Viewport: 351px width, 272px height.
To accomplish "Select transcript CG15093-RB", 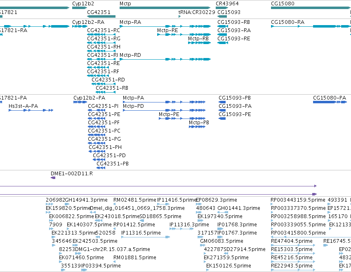I will 233,22.
